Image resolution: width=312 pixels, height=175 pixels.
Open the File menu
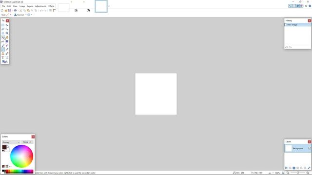3,6
